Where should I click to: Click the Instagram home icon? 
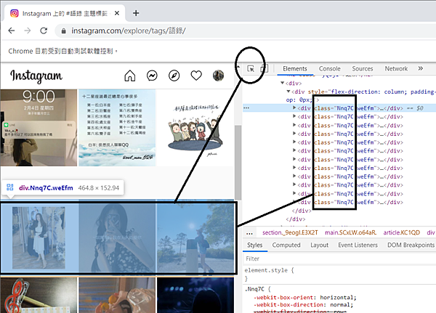click(x=130, y=76)
